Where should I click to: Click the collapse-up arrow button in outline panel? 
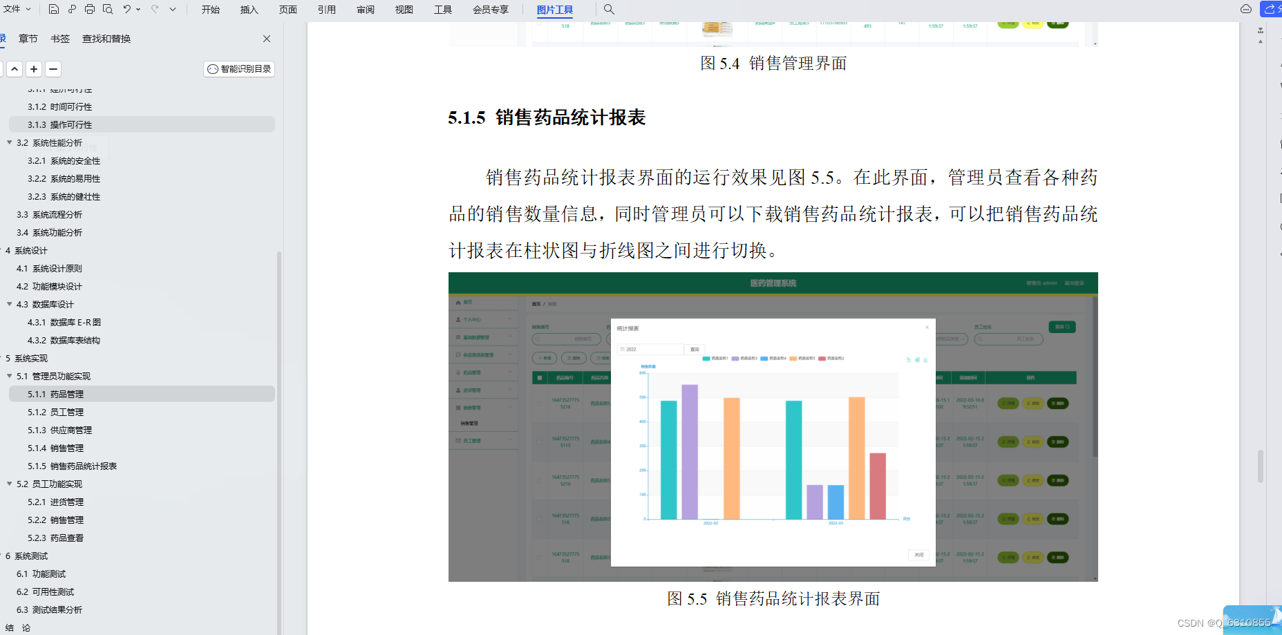coord(15,69)
